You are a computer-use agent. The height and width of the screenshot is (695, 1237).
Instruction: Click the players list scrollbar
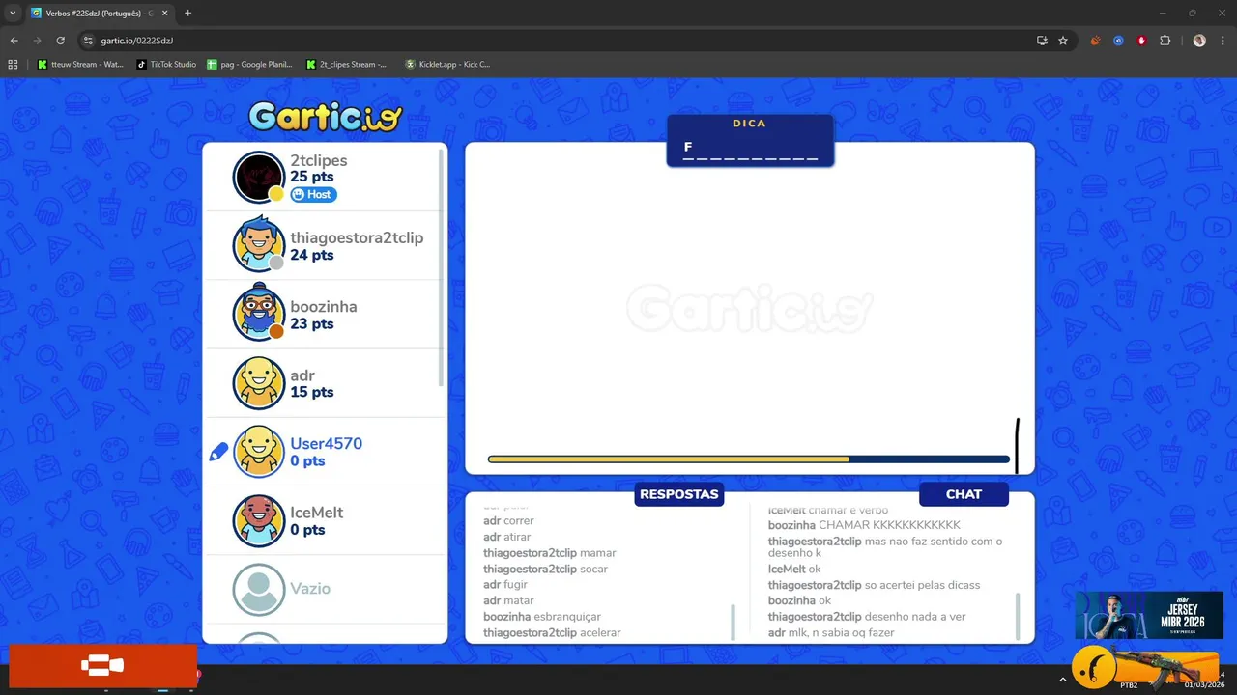442,267
